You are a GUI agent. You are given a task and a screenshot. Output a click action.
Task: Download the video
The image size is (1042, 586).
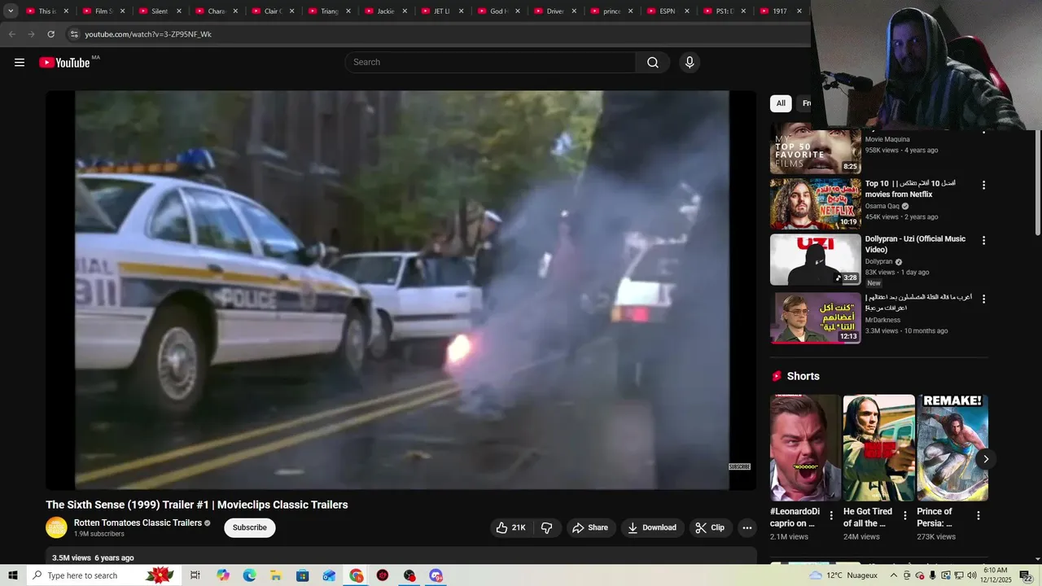pyautogui.click(x=652, y=527)
